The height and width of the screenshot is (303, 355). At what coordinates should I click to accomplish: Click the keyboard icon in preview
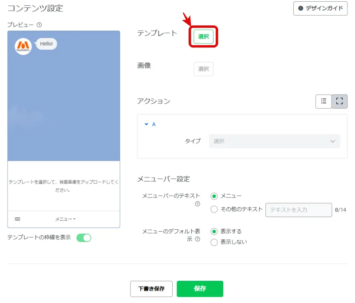click(x=17, y=219)
